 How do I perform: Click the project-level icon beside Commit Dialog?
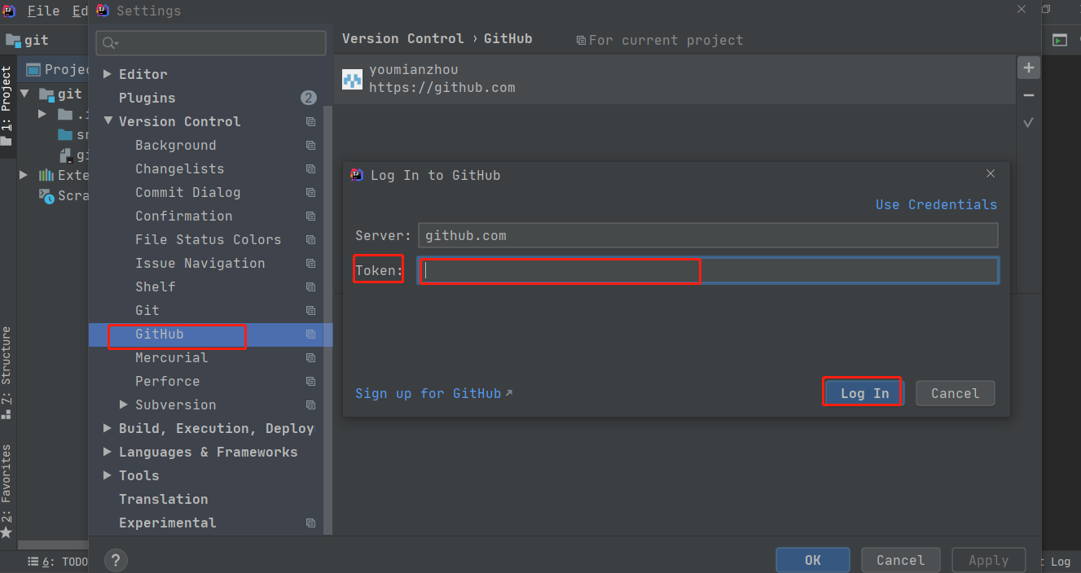tap(310, 192)
